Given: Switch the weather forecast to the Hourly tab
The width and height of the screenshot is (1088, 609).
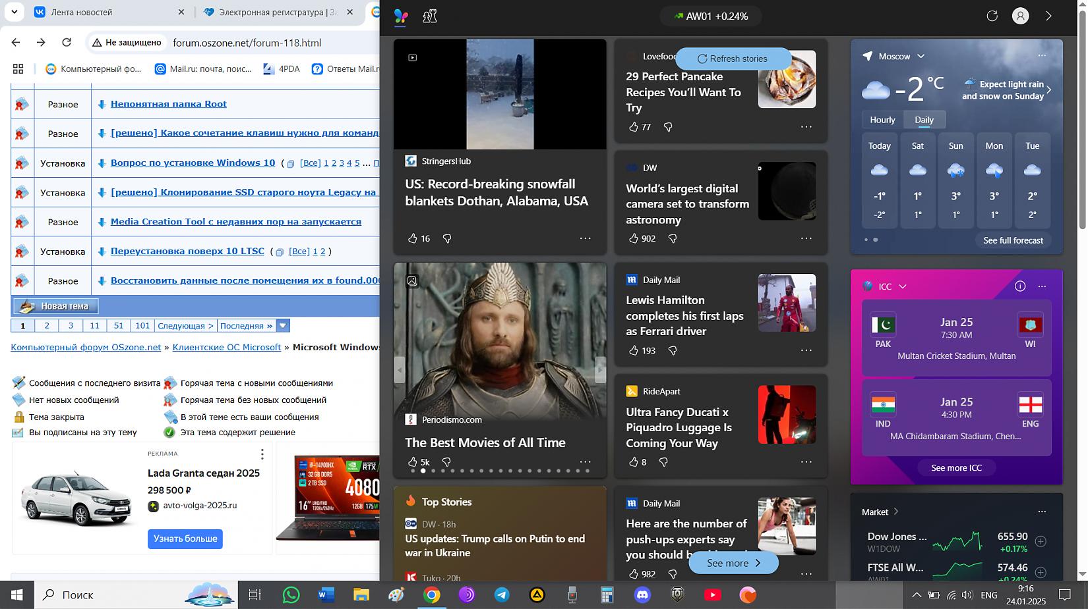Looking at the screenshot, I should pyautogui.click(x=882, y=120).
